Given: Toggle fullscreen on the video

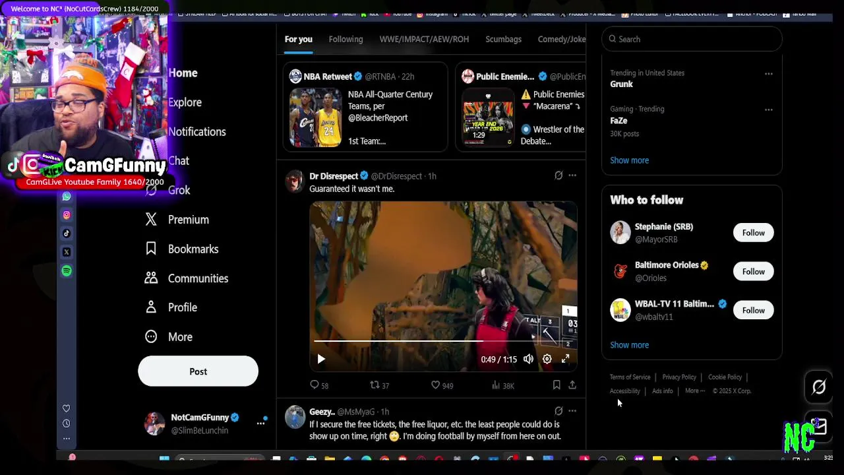Looking at the screenshot, I should pyautogui.click(x=565, y=359).
